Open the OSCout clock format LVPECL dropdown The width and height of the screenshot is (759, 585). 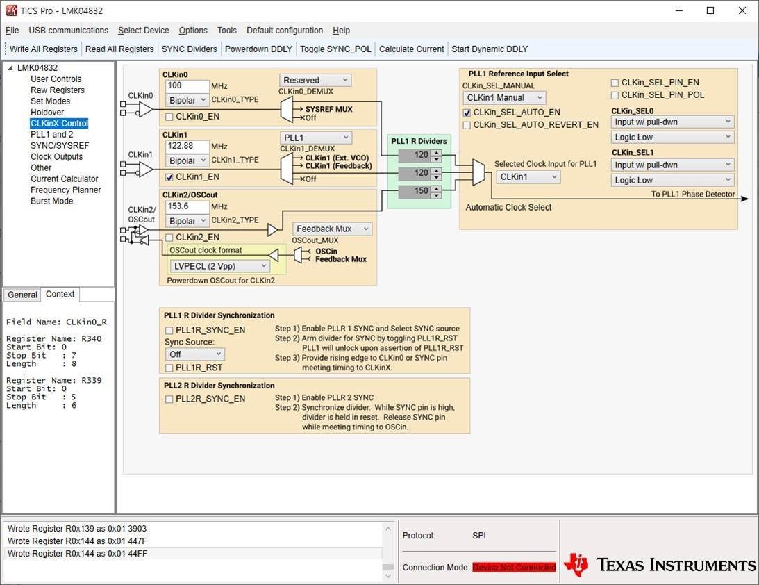219,266
